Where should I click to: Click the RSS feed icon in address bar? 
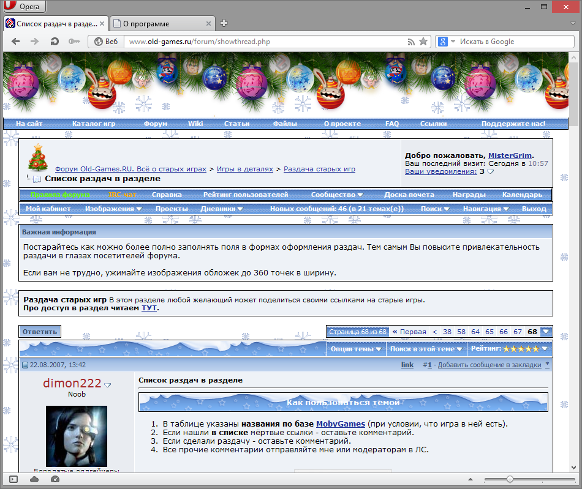[411, 42]
